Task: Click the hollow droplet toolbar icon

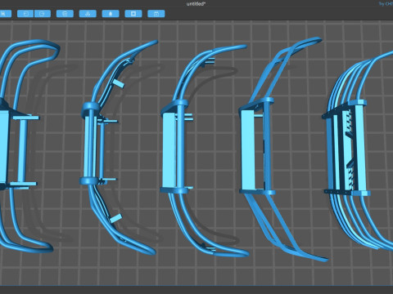Action: (x=111, y=14)
